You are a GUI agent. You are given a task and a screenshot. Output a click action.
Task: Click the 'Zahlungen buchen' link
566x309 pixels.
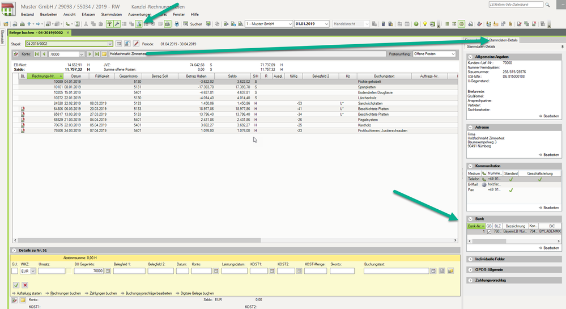(x=103, y=293)
